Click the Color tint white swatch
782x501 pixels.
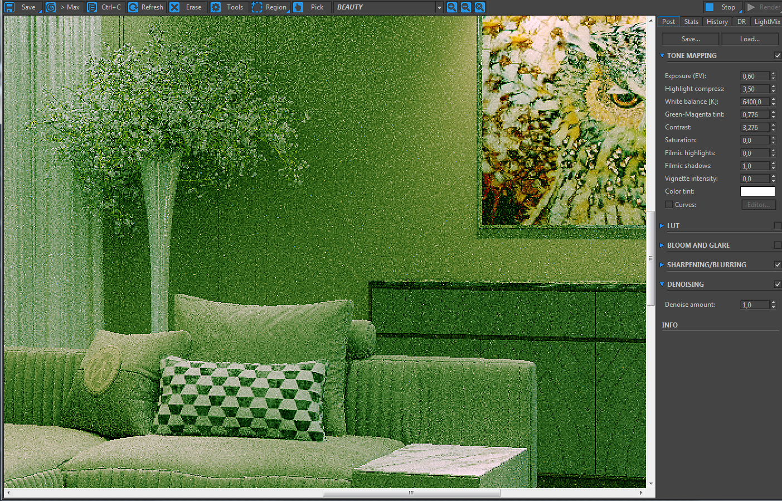click(x=757, y=191)
